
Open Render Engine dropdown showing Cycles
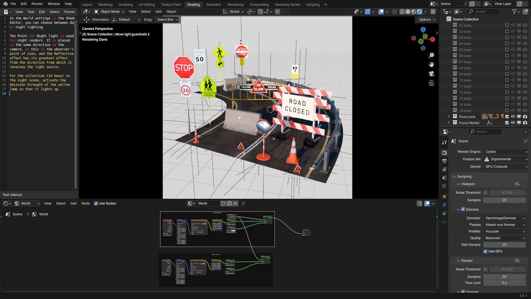(506, 152)
